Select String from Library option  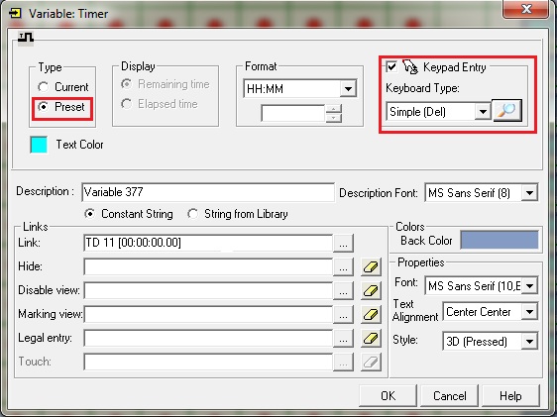[192, 214]
